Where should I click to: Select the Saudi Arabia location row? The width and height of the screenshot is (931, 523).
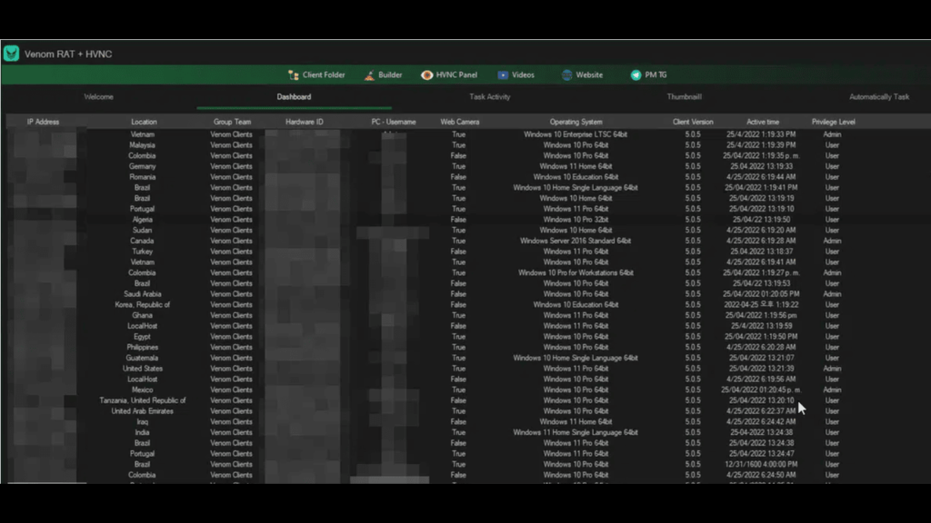[x=142, y=294]
